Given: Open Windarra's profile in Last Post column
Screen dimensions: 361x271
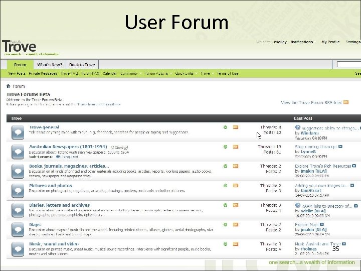Looking at the screenshot, I should 310,133.
